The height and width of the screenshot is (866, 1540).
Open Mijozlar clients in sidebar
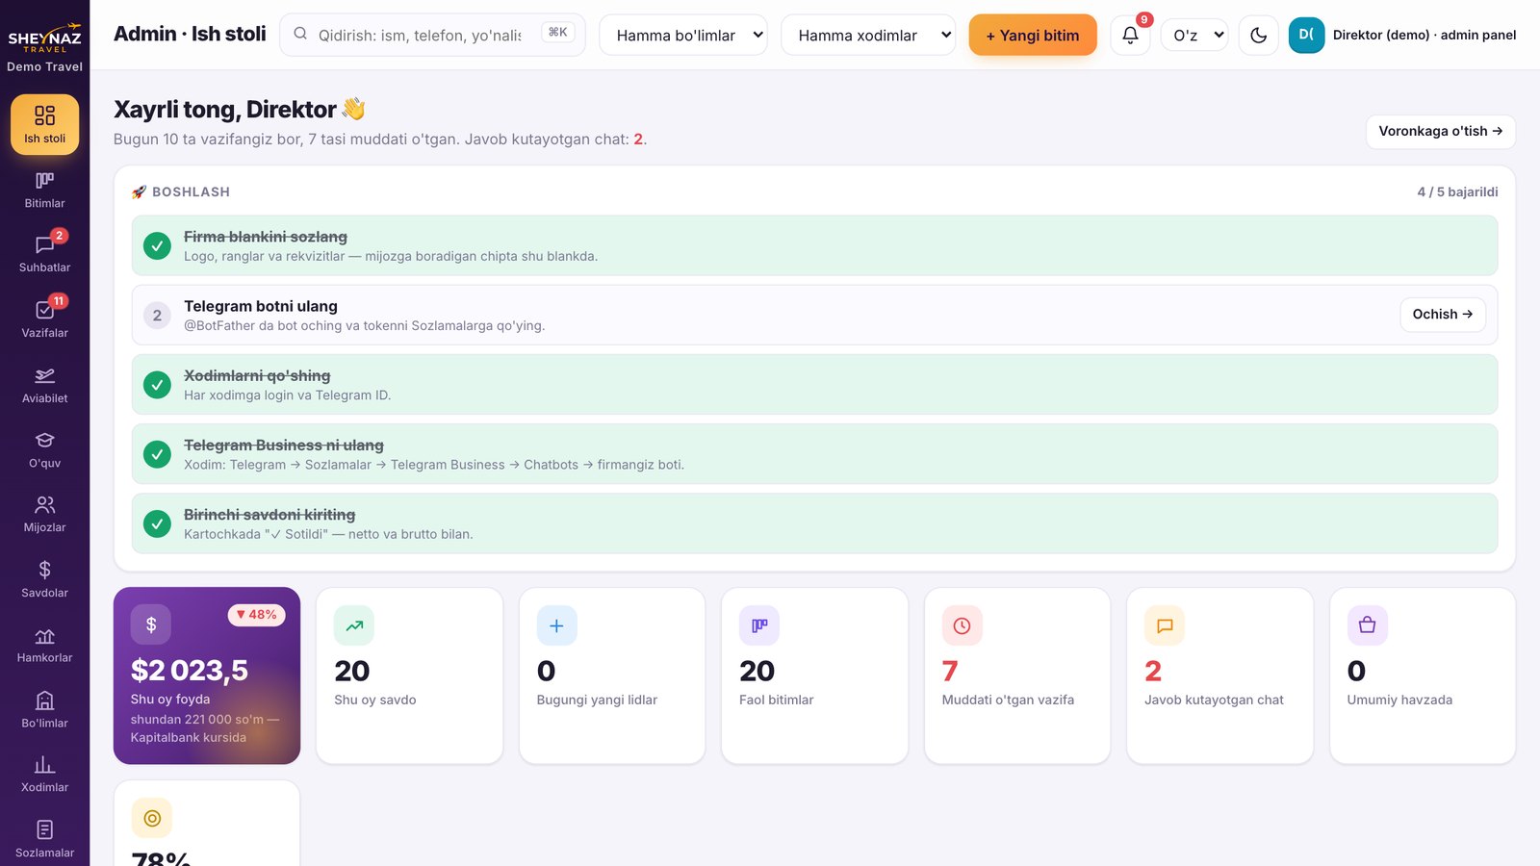(44, 514)
